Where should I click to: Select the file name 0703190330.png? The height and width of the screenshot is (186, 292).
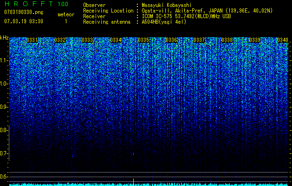click(x=24, y=12)
